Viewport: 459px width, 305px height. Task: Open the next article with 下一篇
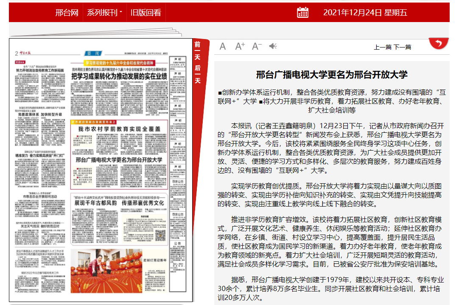403,47
